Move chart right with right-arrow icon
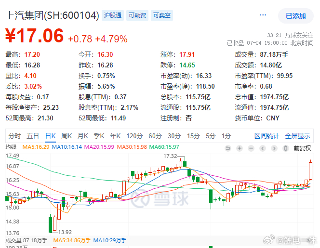The image size is (320, 248). click(x=274, y=148)
